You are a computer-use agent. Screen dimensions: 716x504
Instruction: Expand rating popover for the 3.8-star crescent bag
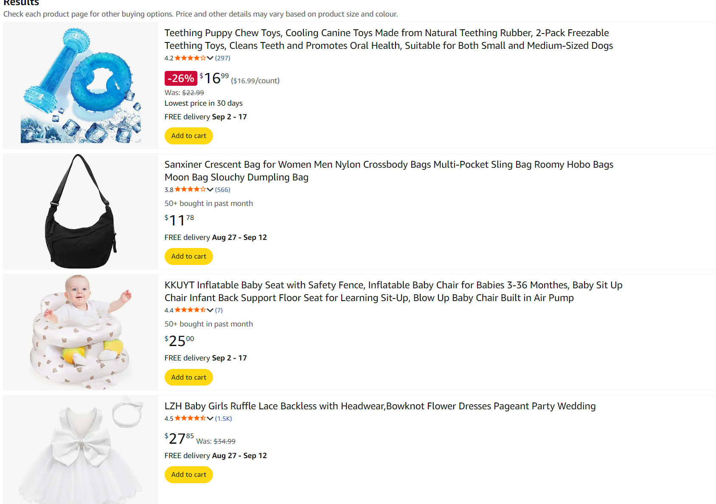(x=210, y=190)
